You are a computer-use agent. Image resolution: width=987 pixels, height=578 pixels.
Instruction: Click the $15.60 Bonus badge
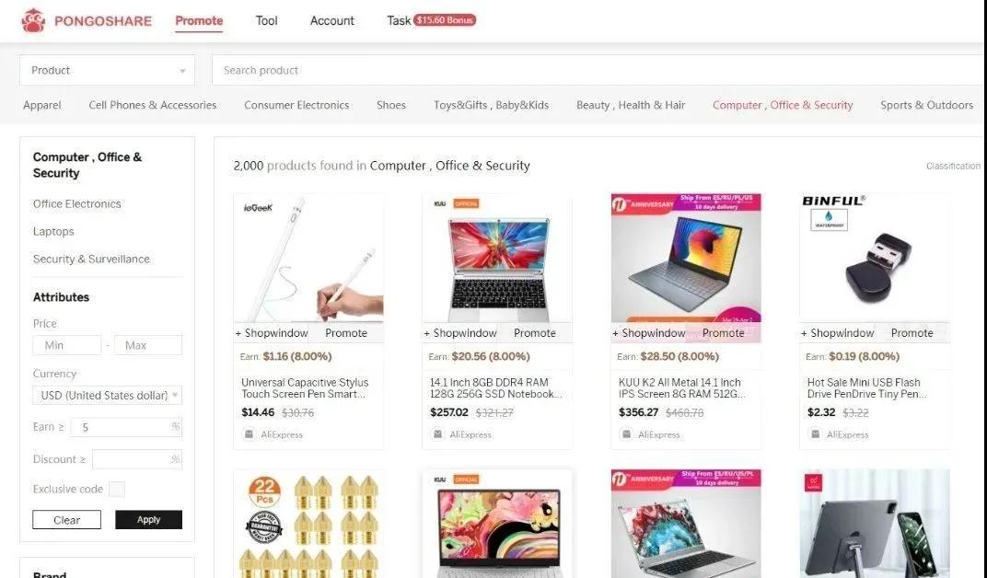coord(445,20)
